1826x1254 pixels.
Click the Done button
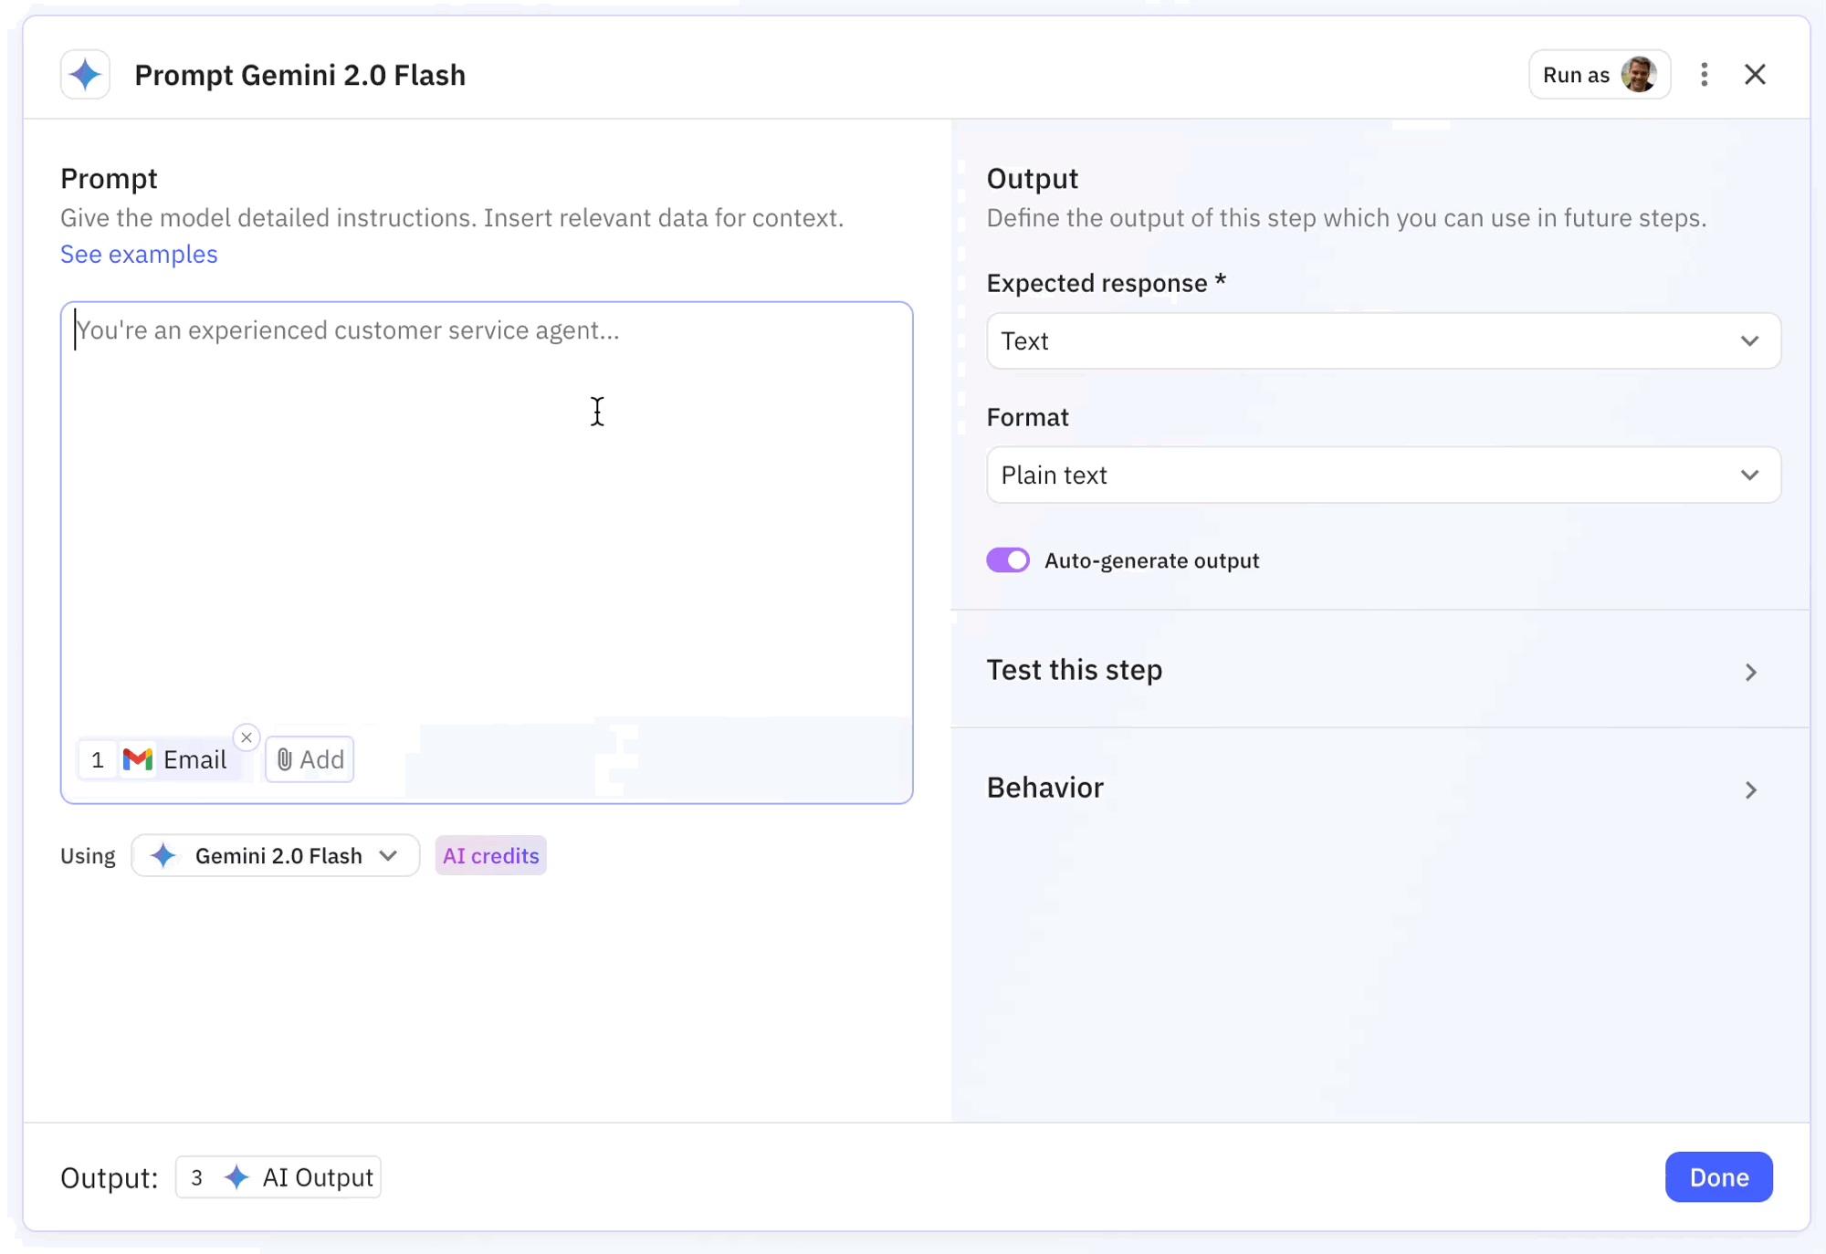[x=1718, y=1177]
